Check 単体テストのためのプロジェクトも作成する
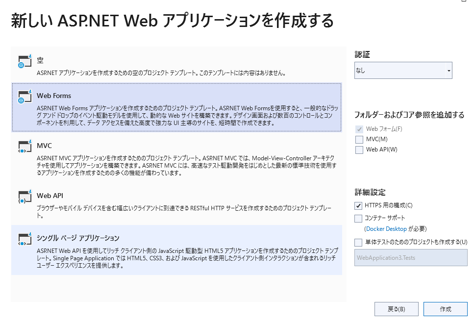 357,242
